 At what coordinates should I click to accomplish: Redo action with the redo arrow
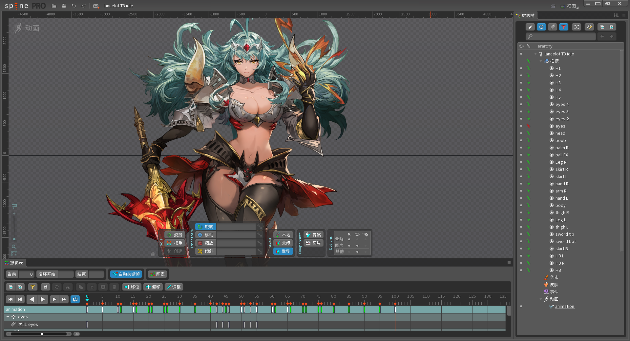coord(84,6)
